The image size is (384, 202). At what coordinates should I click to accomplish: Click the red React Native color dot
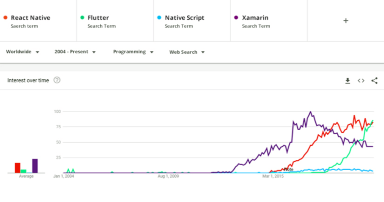coord(5,18)
